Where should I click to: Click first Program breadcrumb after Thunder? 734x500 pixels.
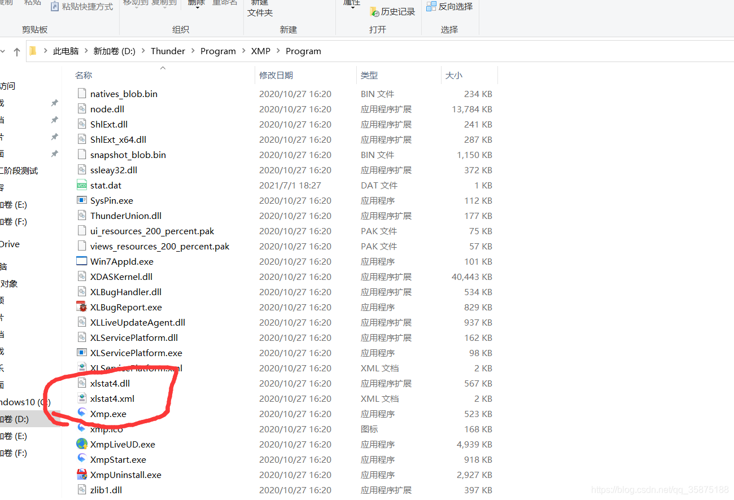click(x=218, y=51)
